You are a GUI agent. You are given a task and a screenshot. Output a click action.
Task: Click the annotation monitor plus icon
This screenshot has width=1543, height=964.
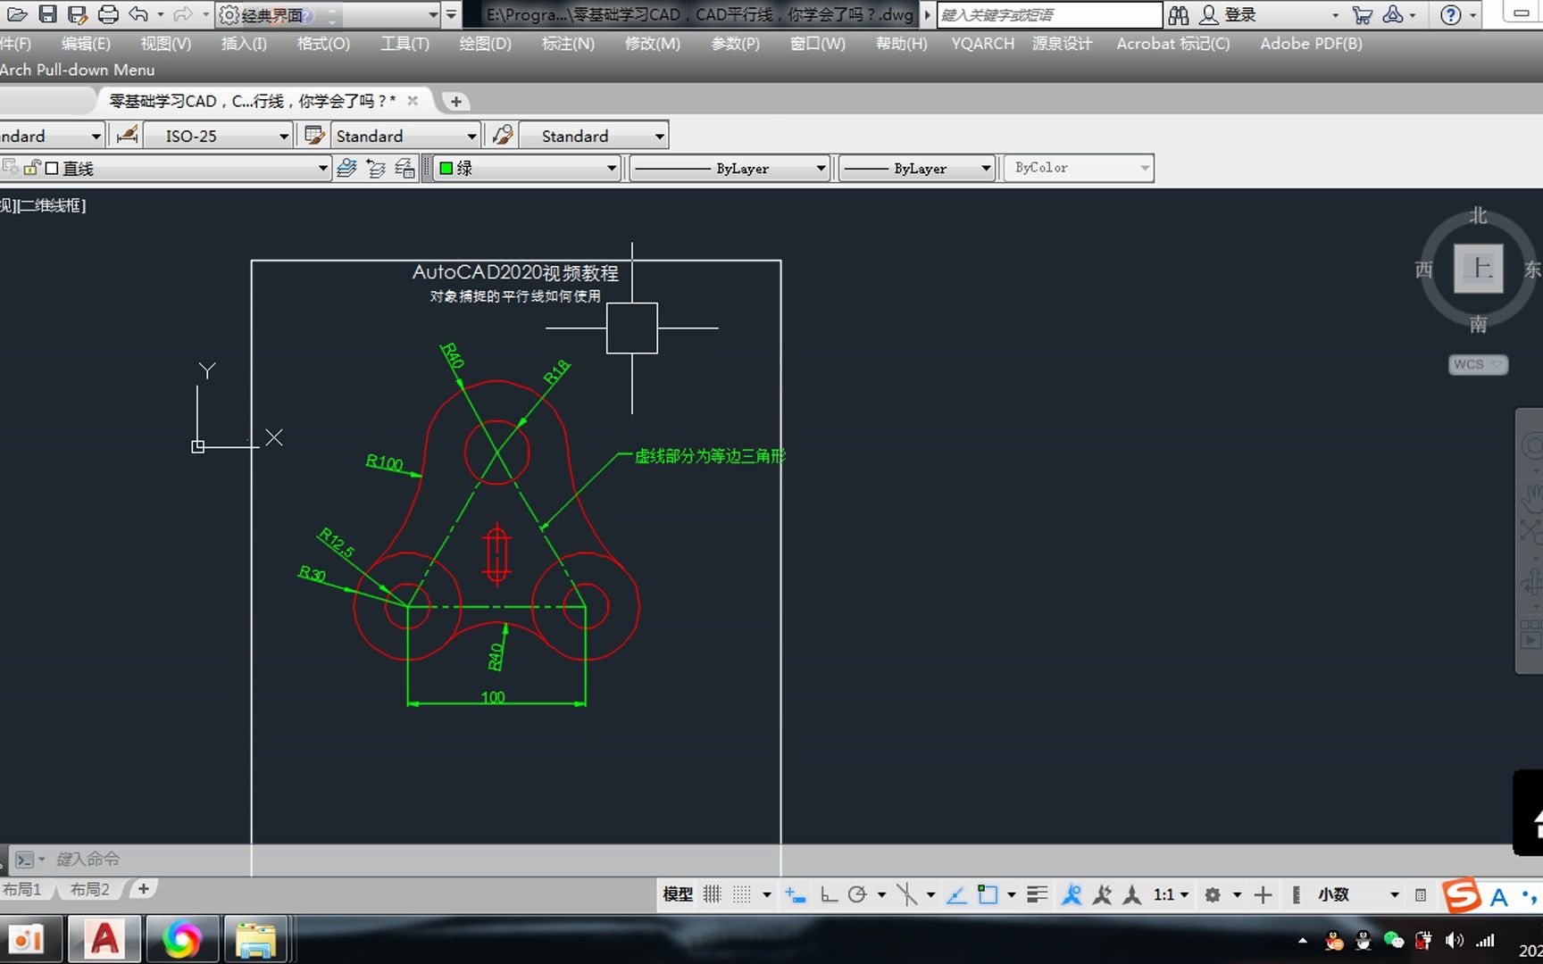click(x=1263, y=894)
